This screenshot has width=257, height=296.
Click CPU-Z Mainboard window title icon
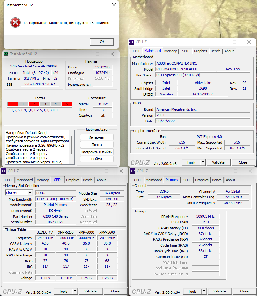[131, 42]
